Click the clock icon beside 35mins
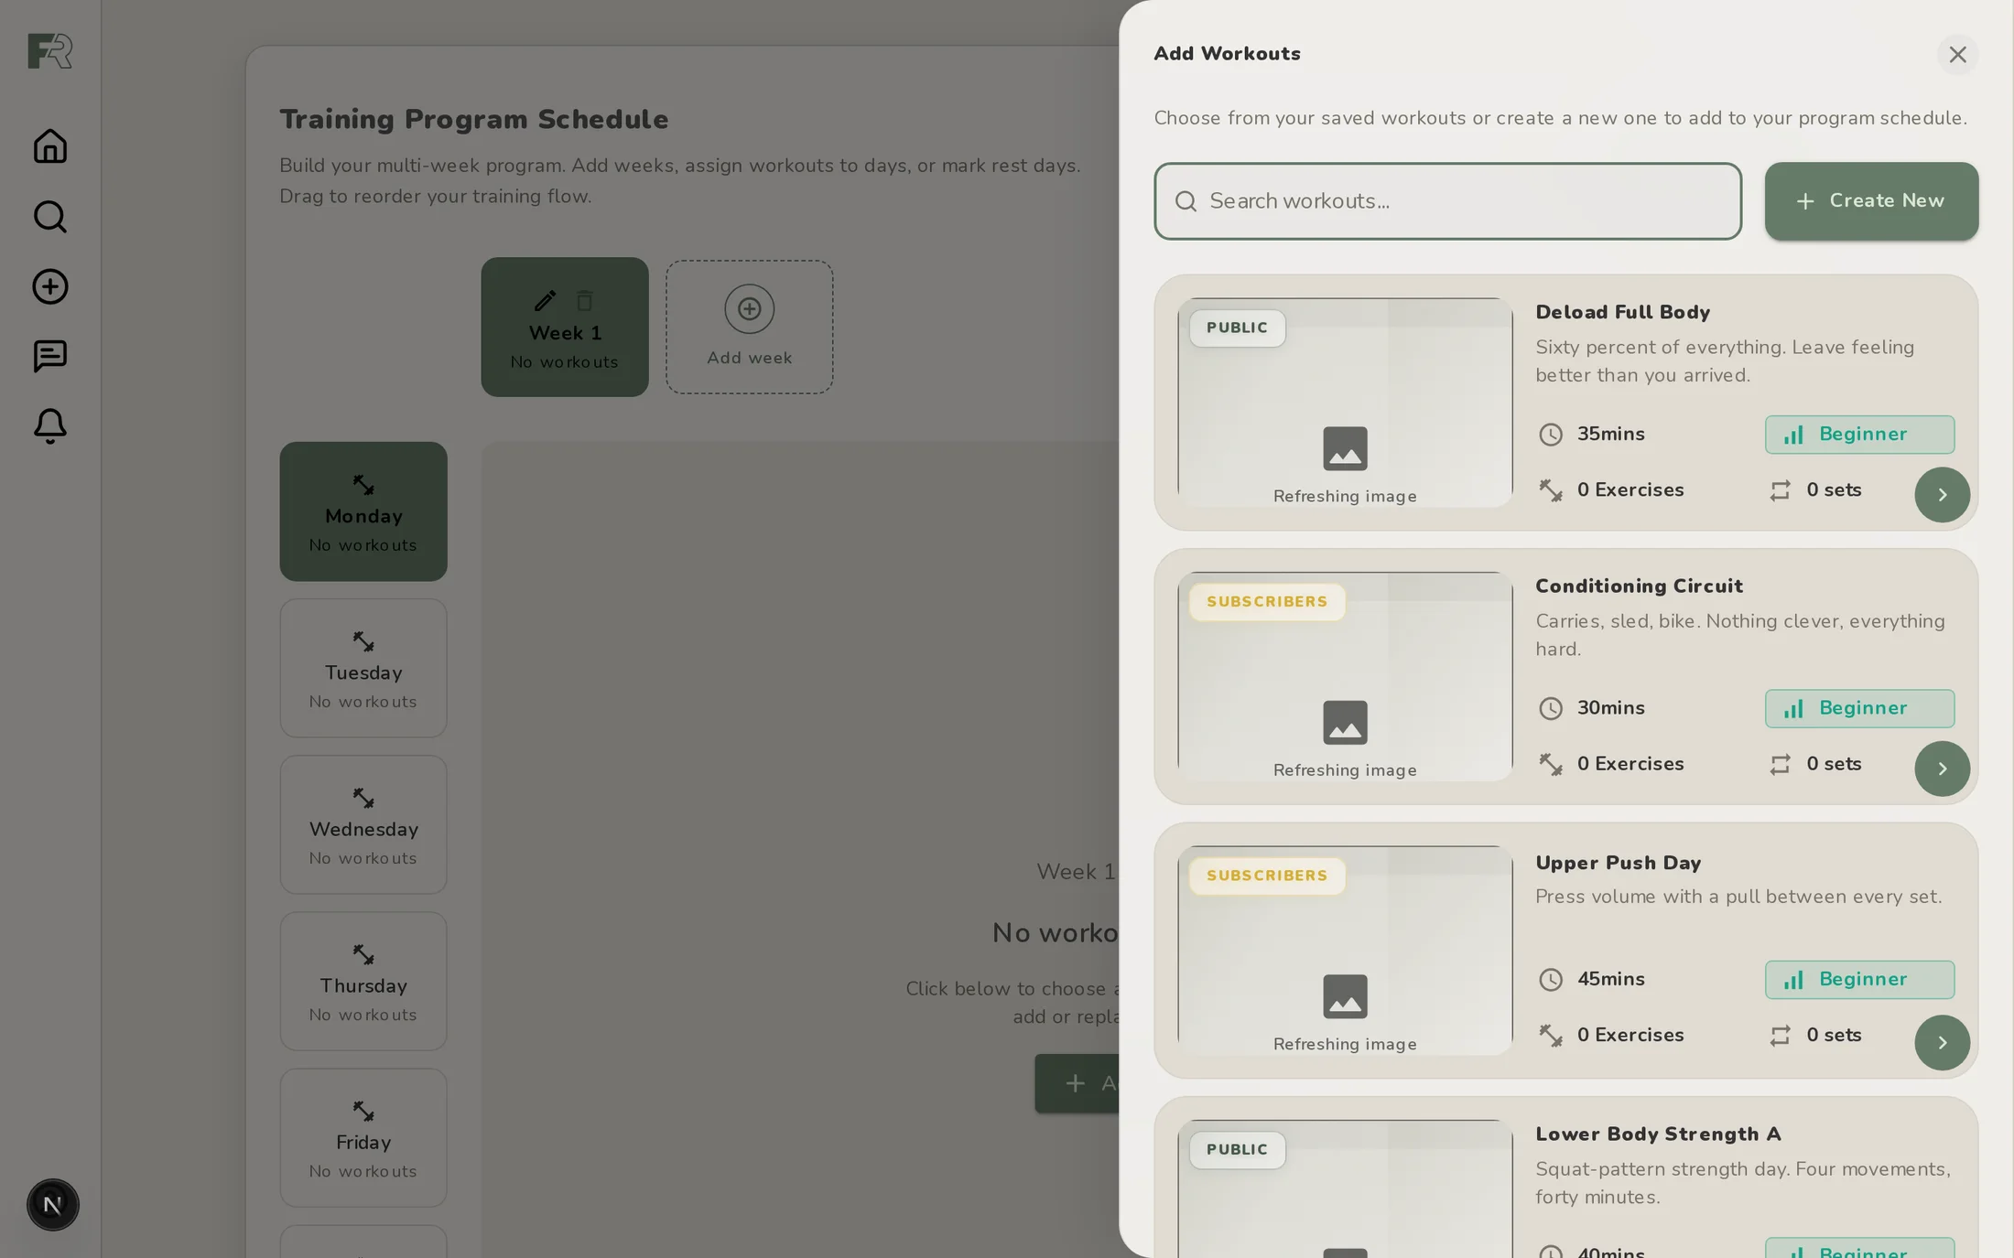This screenshot has height=1258, width=2014. (x=1550, y=435)
